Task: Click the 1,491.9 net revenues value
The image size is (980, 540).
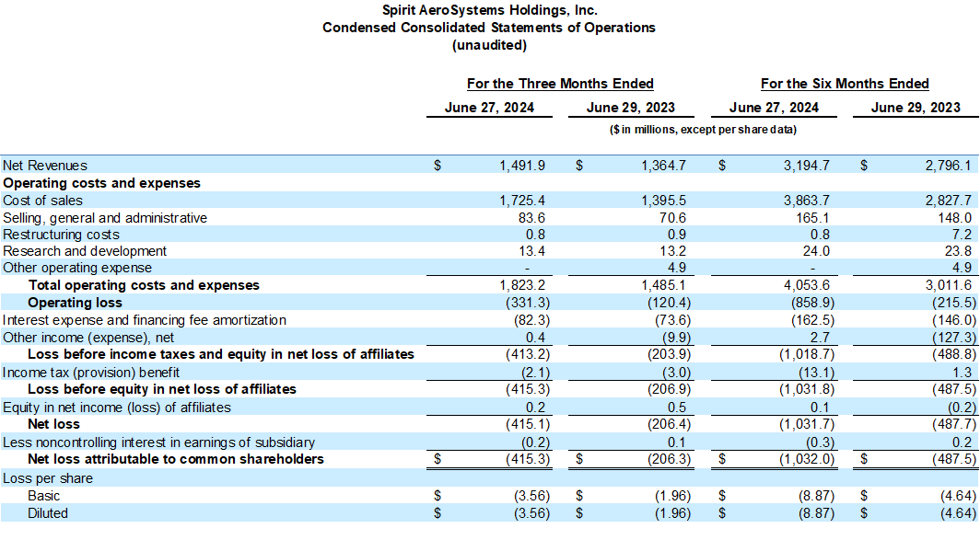Action: click(521, 166)
